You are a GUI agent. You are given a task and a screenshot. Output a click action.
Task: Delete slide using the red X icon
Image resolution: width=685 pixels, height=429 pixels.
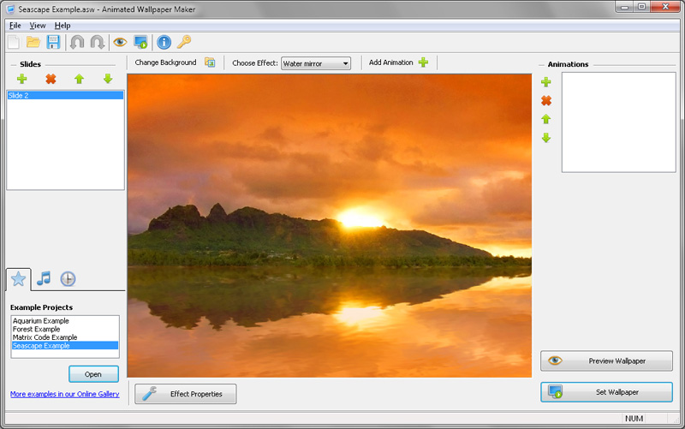(51, 79)
